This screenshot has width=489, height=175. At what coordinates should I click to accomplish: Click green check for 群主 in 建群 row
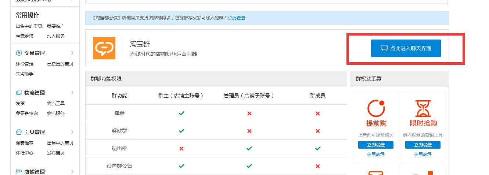pyautogui.click(x=181, y=113)
